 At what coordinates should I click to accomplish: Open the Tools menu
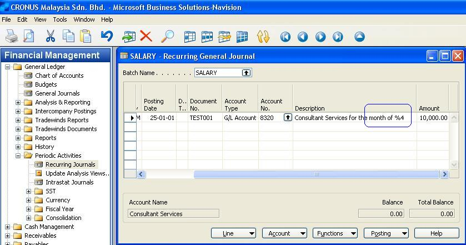[x=60, y=19]
